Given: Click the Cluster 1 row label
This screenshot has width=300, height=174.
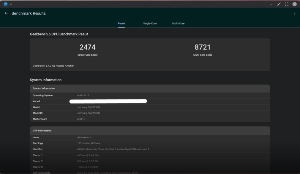Looking at the screenshot, I should pos(38,155).
